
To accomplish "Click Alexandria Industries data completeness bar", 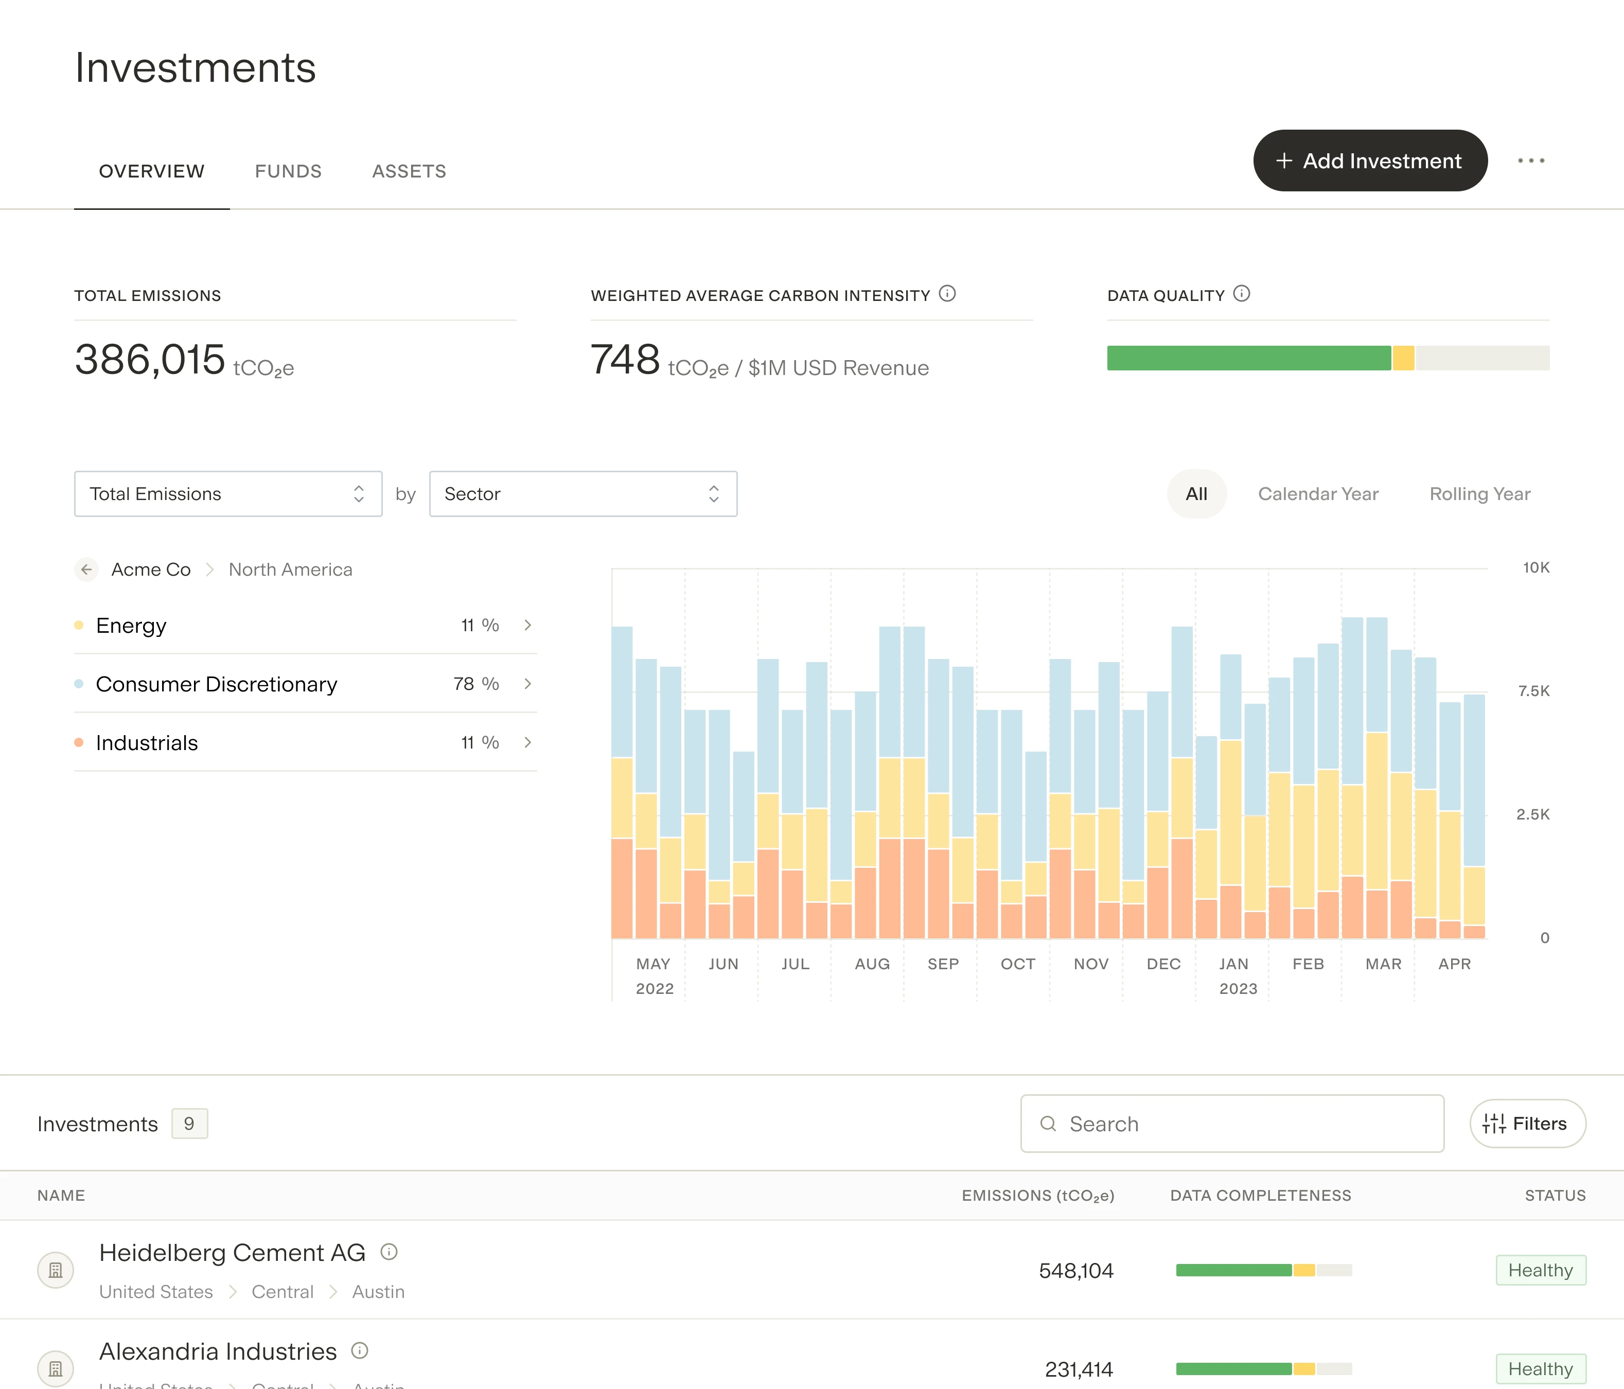I will click(1263, 1368).
